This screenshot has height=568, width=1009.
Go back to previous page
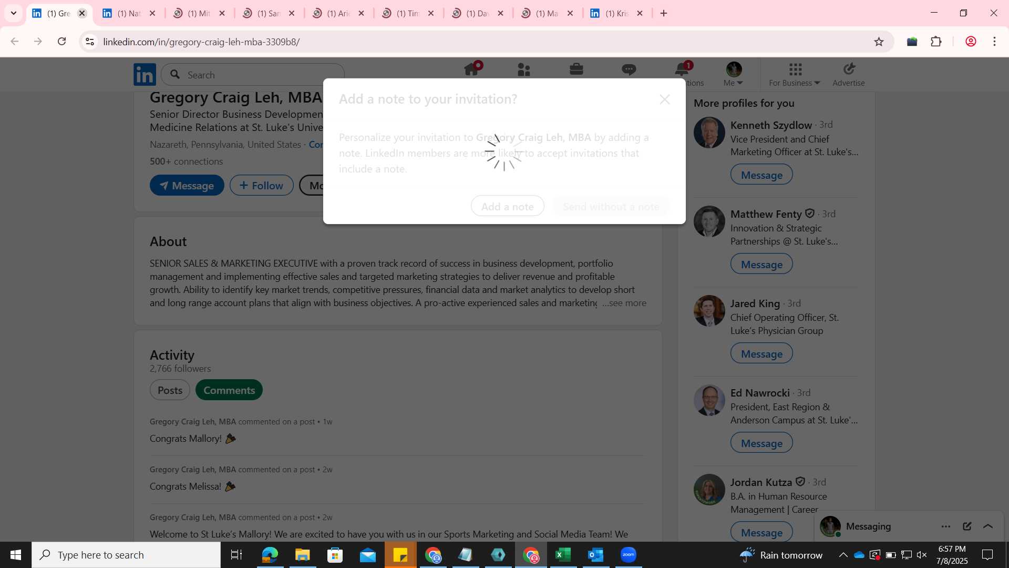[x=15, y=42]
